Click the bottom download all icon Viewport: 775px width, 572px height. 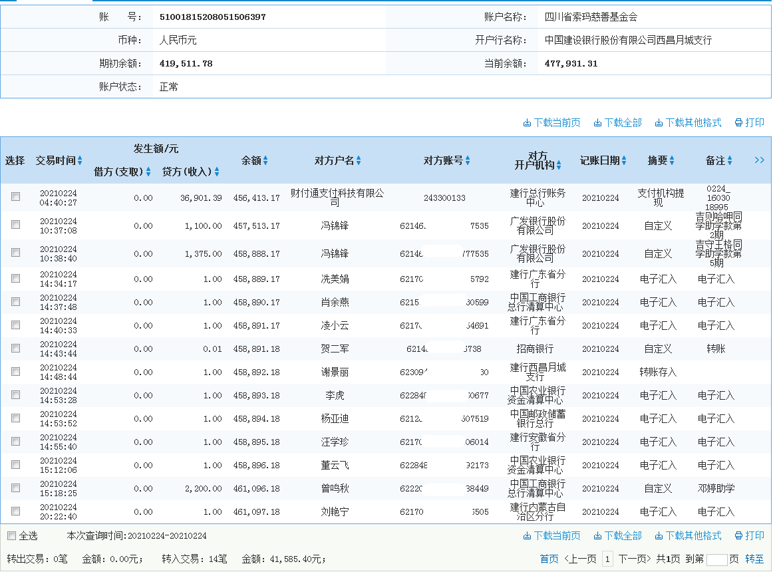click(x=619, y=536)
